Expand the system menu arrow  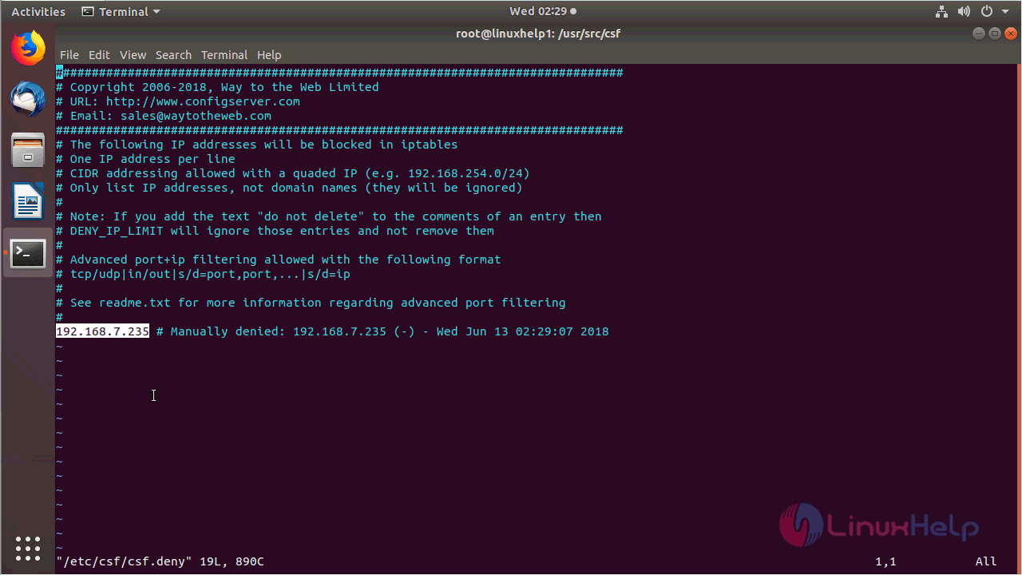1004,12
